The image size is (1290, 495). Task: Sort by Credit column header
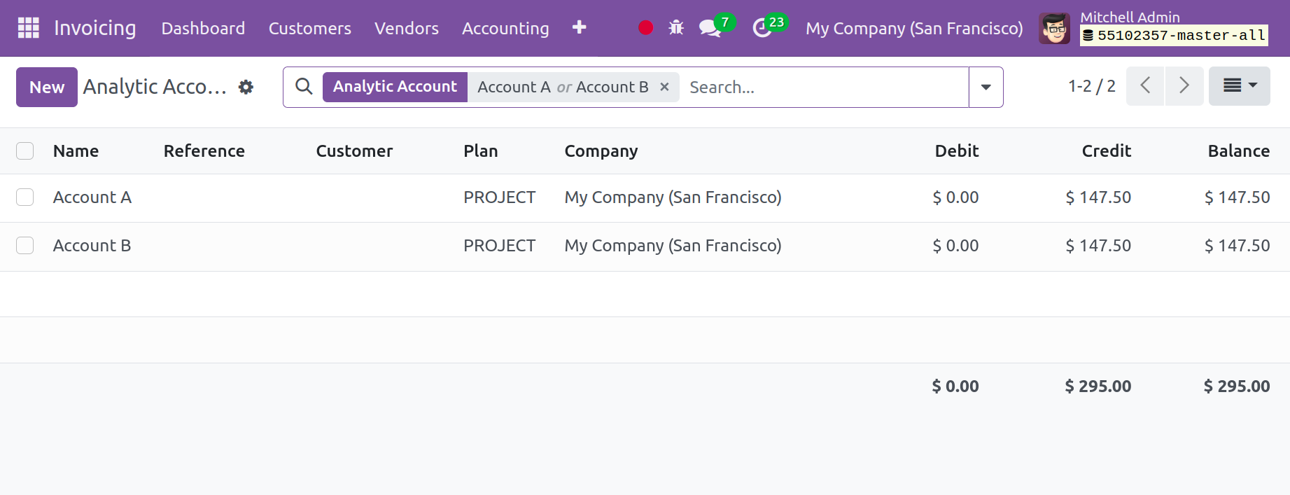[x=1107, y=151]
